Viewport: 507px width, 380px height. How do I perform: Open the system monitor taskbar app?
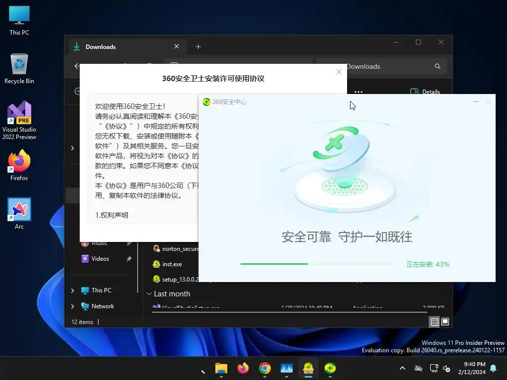pyautogui.click(x=287, y=368)
